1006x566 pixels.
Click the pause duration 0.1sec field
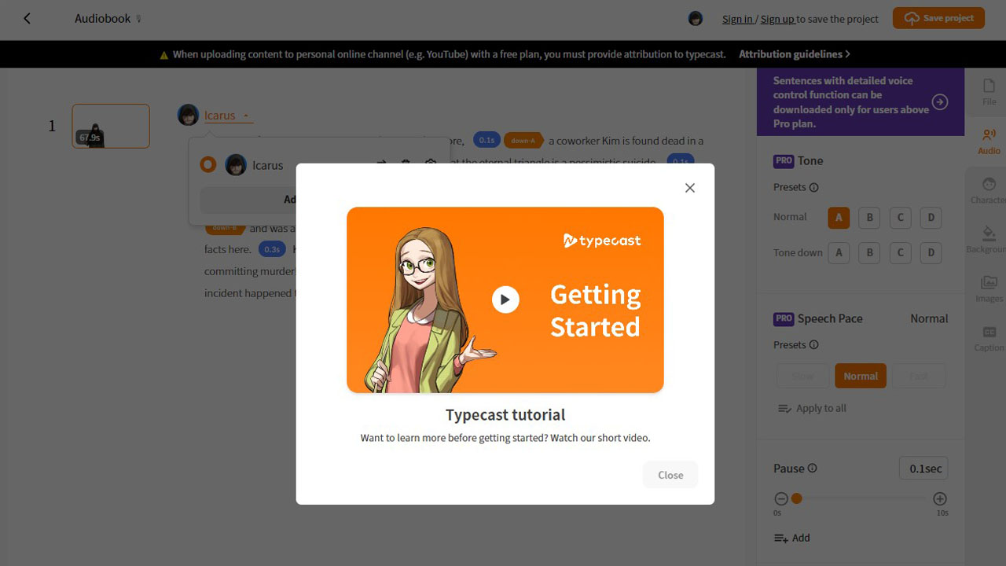coord(923,469)
